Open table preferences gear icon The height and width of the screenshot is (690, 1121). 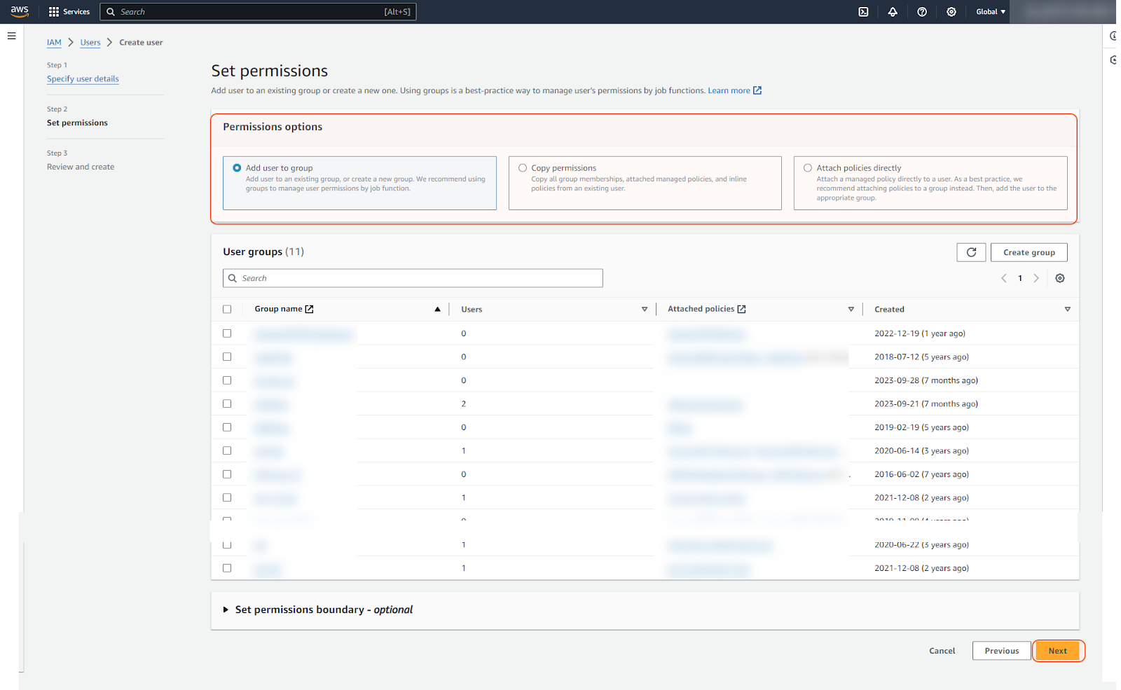tap(1059, 278)
